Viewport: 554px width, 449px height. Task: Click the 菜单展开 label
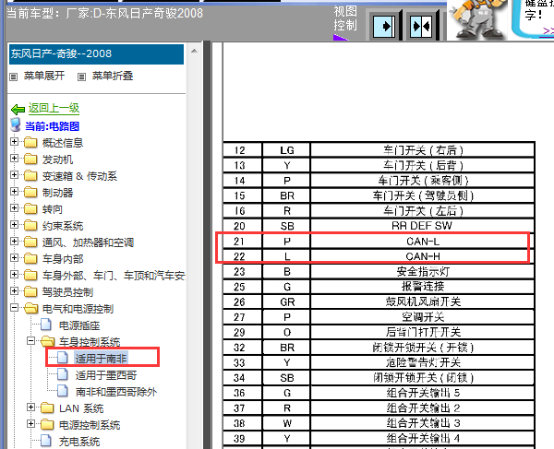click(x=44, y=76)
